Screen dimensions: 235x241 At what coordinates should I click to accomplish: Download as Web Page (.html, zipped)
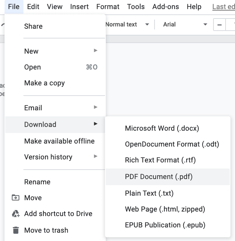[168, 209]
